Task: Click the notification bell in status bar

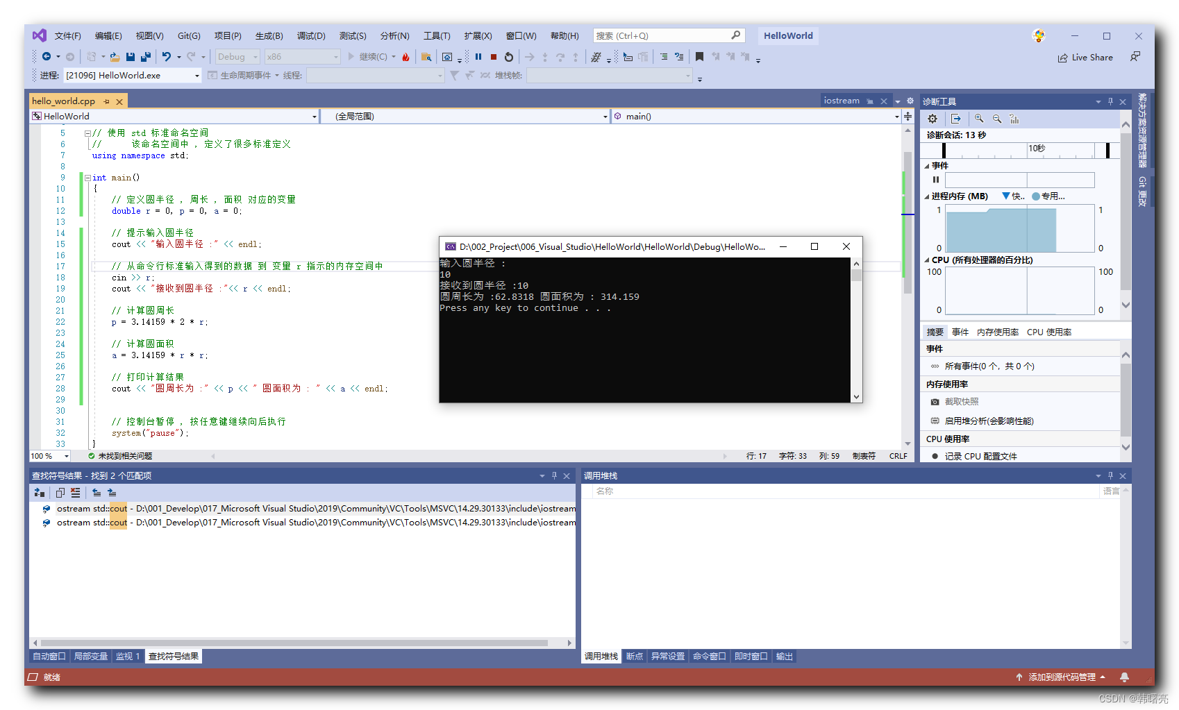Action: click(x=1124, y=677)
